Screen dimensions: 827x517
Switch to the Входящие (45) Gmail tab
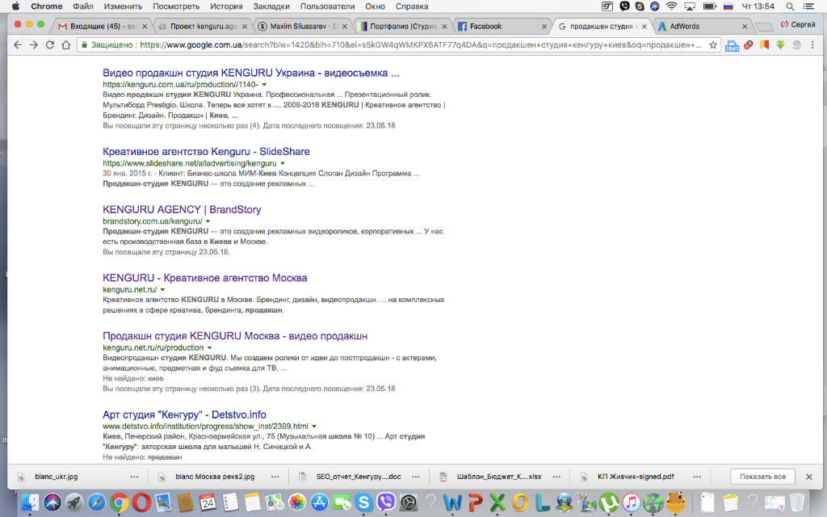click(103, 27)
